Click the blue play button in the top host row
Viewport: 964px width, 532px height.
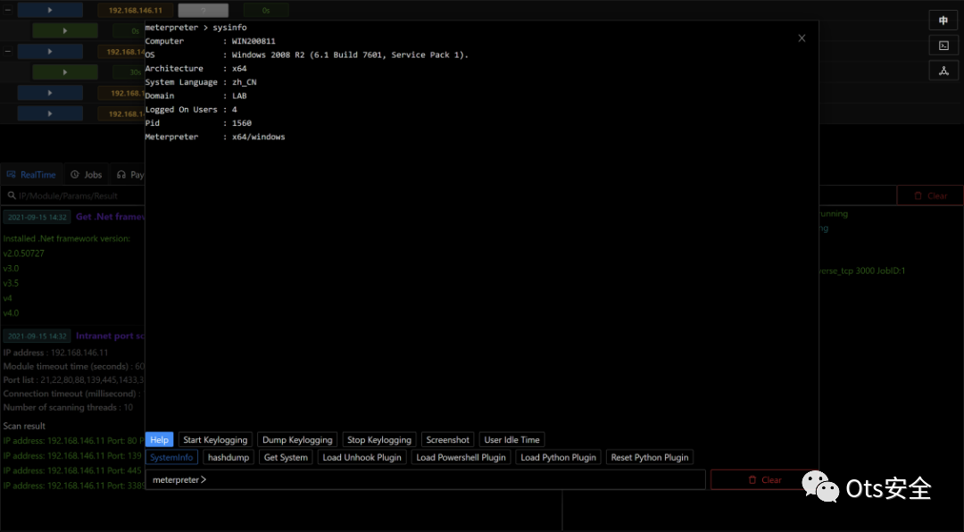[50, 10]
